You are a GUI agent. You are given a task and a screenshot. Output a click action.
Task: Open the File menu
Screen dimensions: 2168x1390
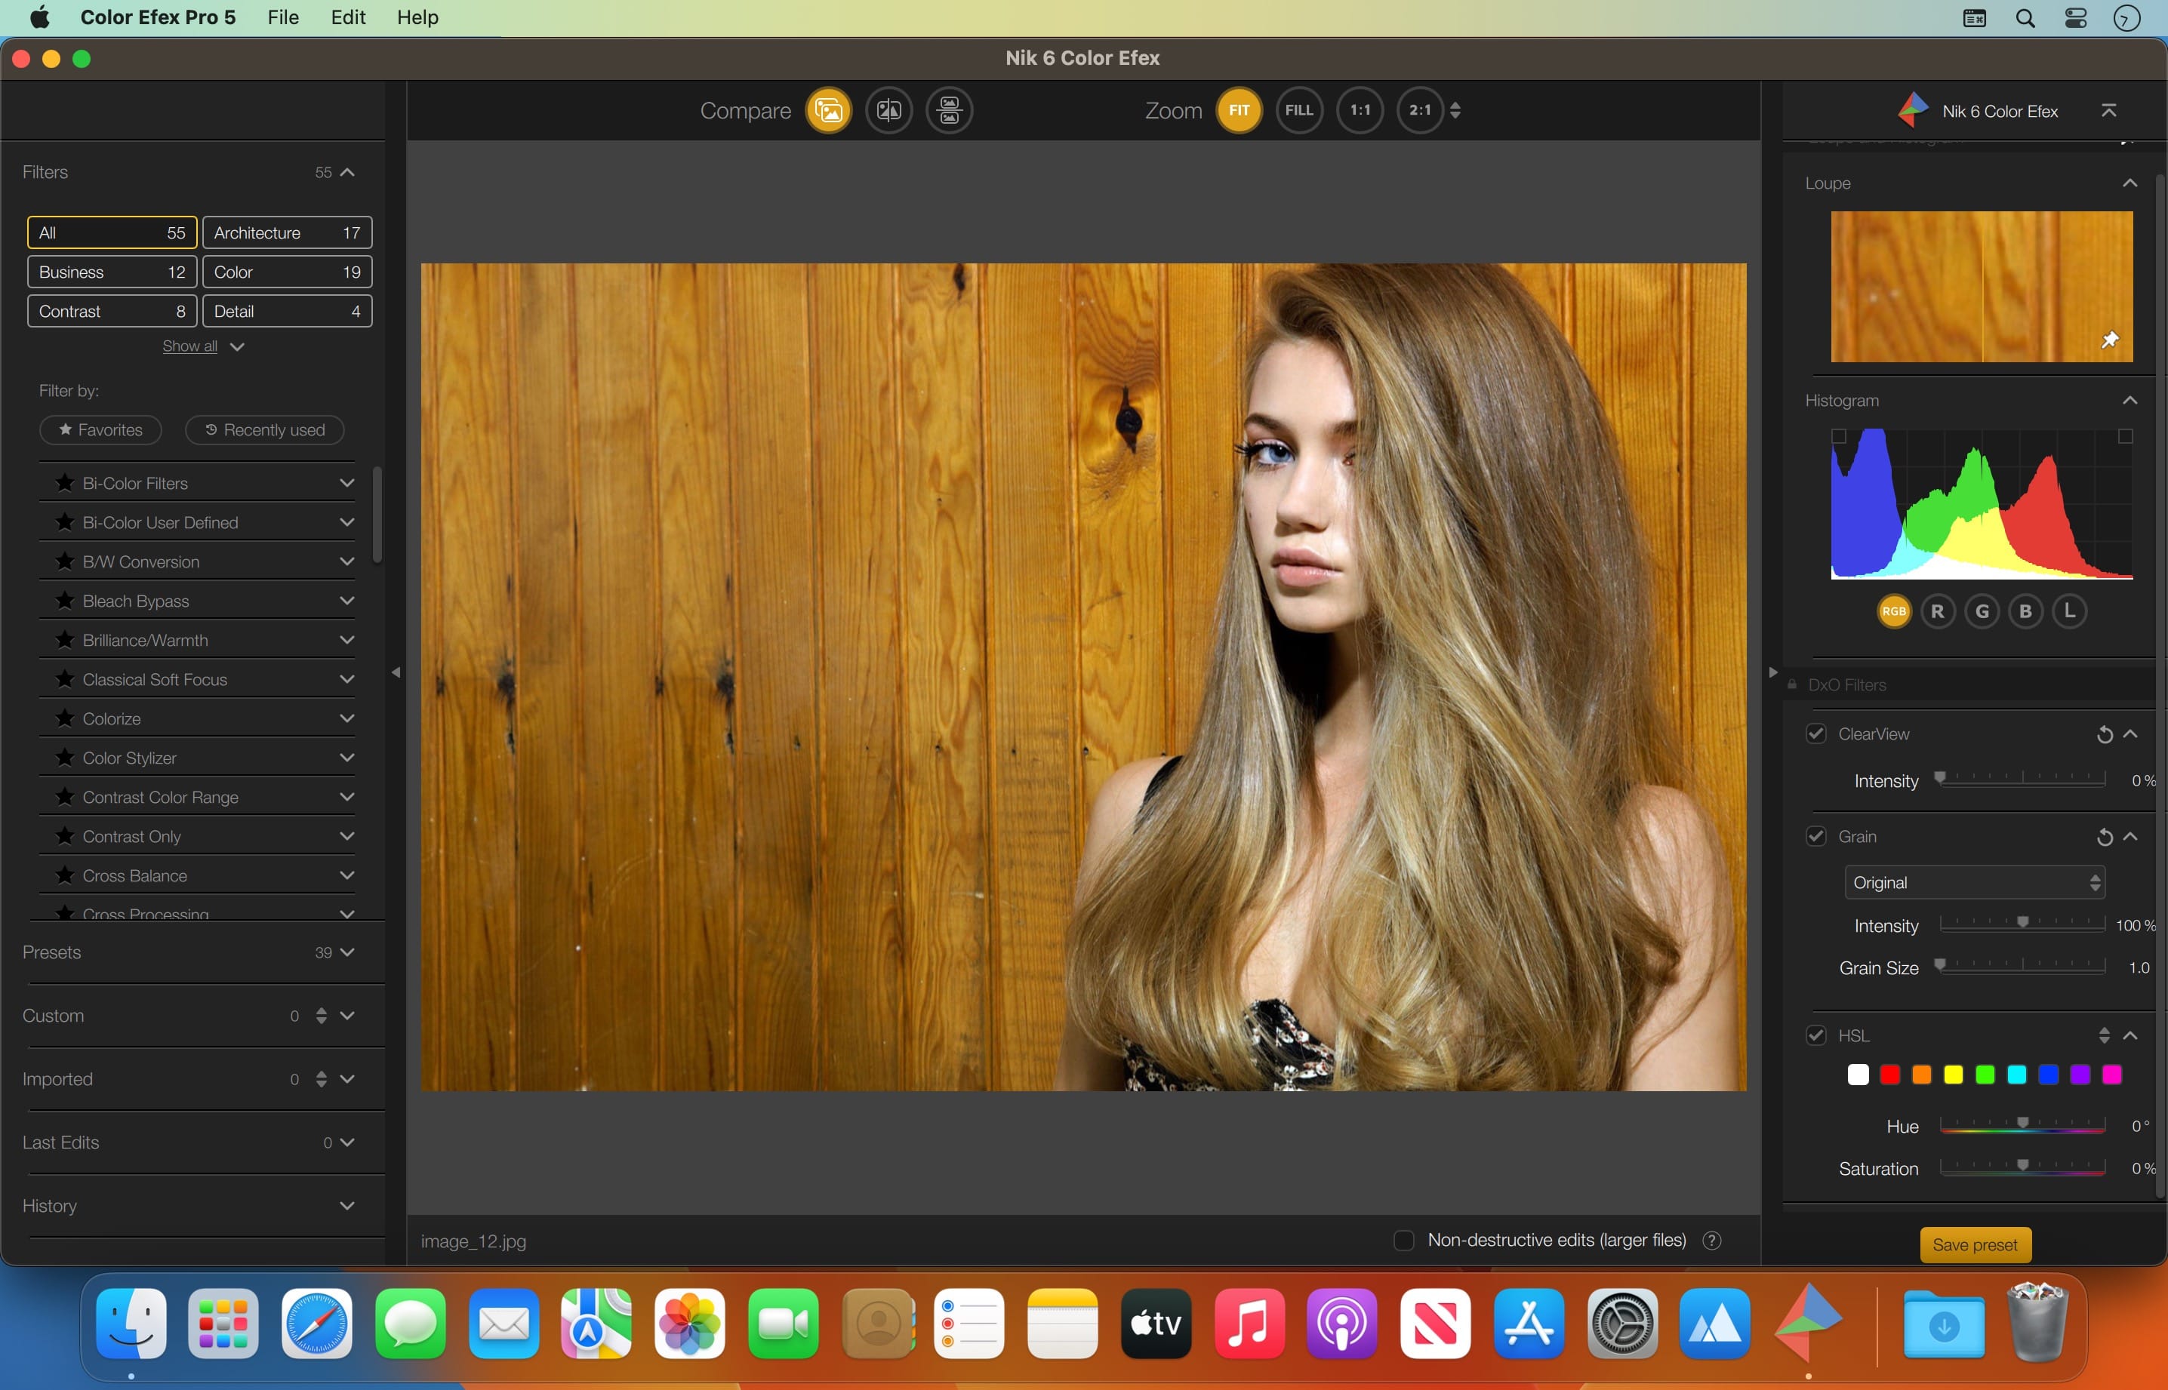click(282, 18)
